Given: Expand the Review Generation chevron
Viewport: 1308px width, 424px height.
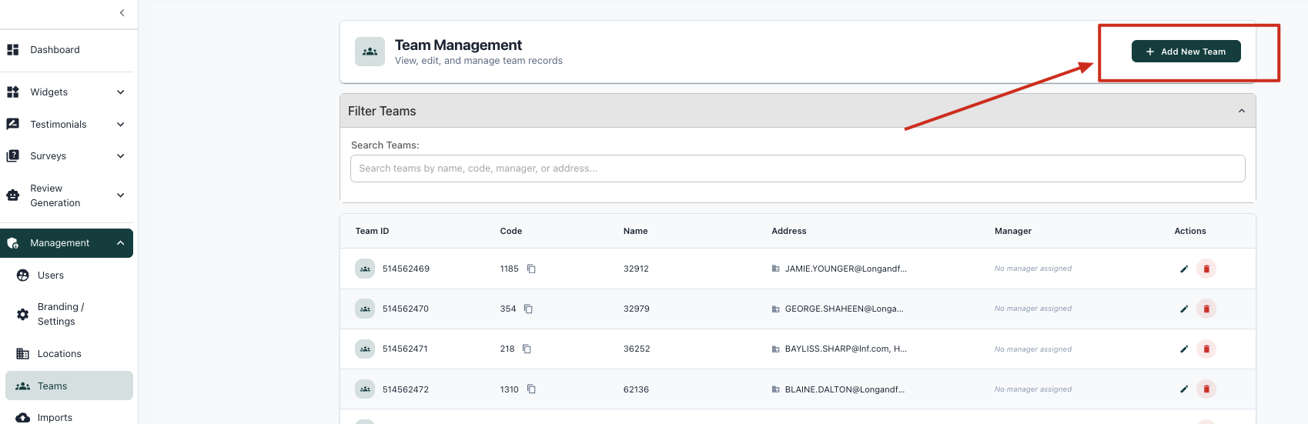Looking at the screenshot, I should point(120,195).
